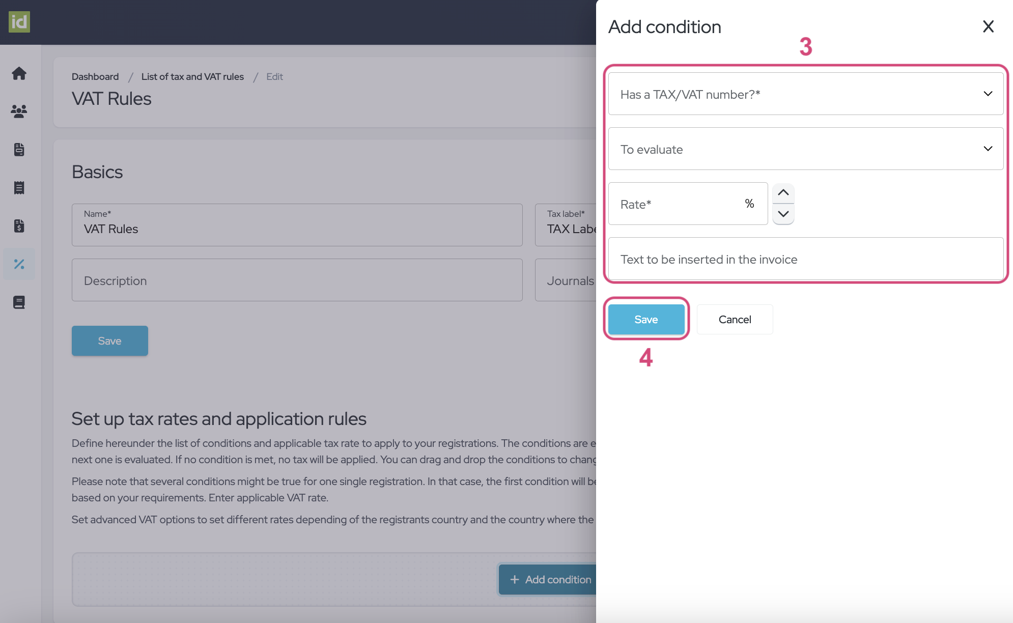The image size is (1013, 623).
Task: Click the List of tax and VAT rules breadcrumb
Action: point(192,74)
